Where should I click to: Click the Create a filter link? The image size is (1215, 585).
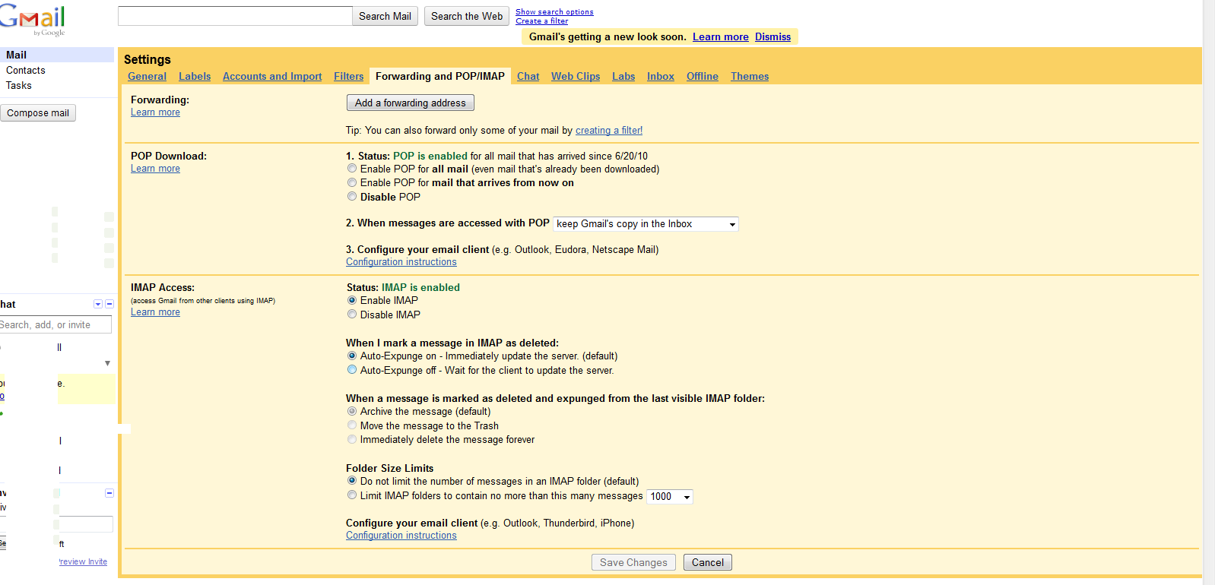[x=541, y=21]
